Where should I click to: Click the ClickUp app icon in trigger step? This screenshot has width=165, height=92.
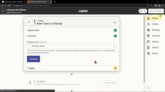click(29, 22)
